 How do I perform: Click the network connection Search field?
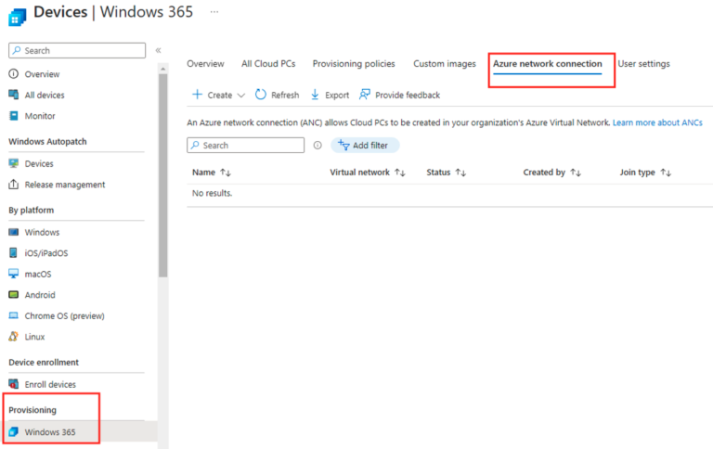point(245,145)
